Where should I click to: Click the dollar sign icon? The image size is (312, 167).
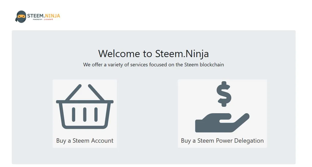(224, 94)
